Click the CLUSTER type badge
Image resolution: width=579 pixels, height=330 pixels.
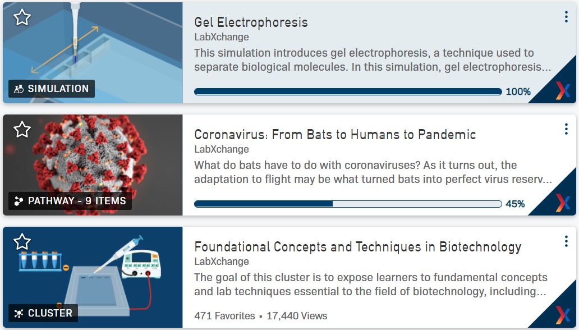pos(43,313)
